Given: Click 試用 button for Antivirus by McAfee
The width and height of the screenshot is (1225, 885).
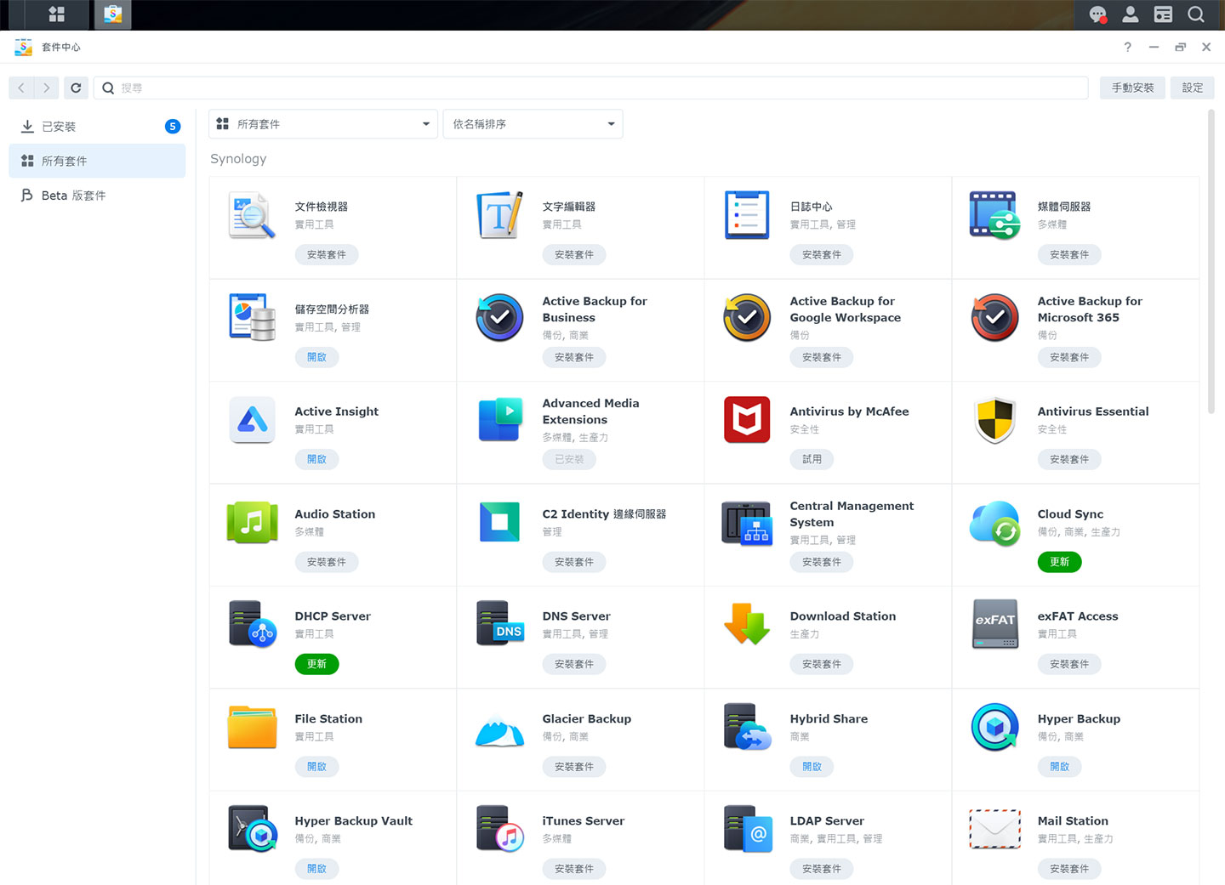Looking at the screenshot, I should [x=812, y=459].
